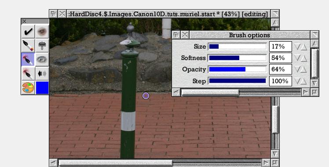The image size is (329, 167).
Task: Open the colour palette icon
Action: pos(28,88)
